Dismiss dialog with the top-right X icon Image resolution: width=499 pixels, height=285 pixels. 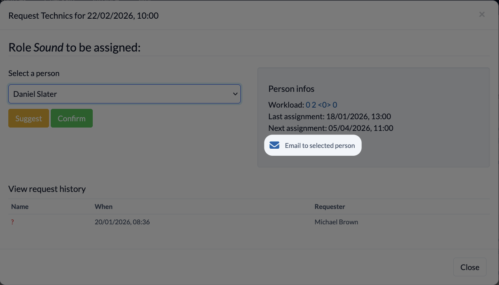482,15
